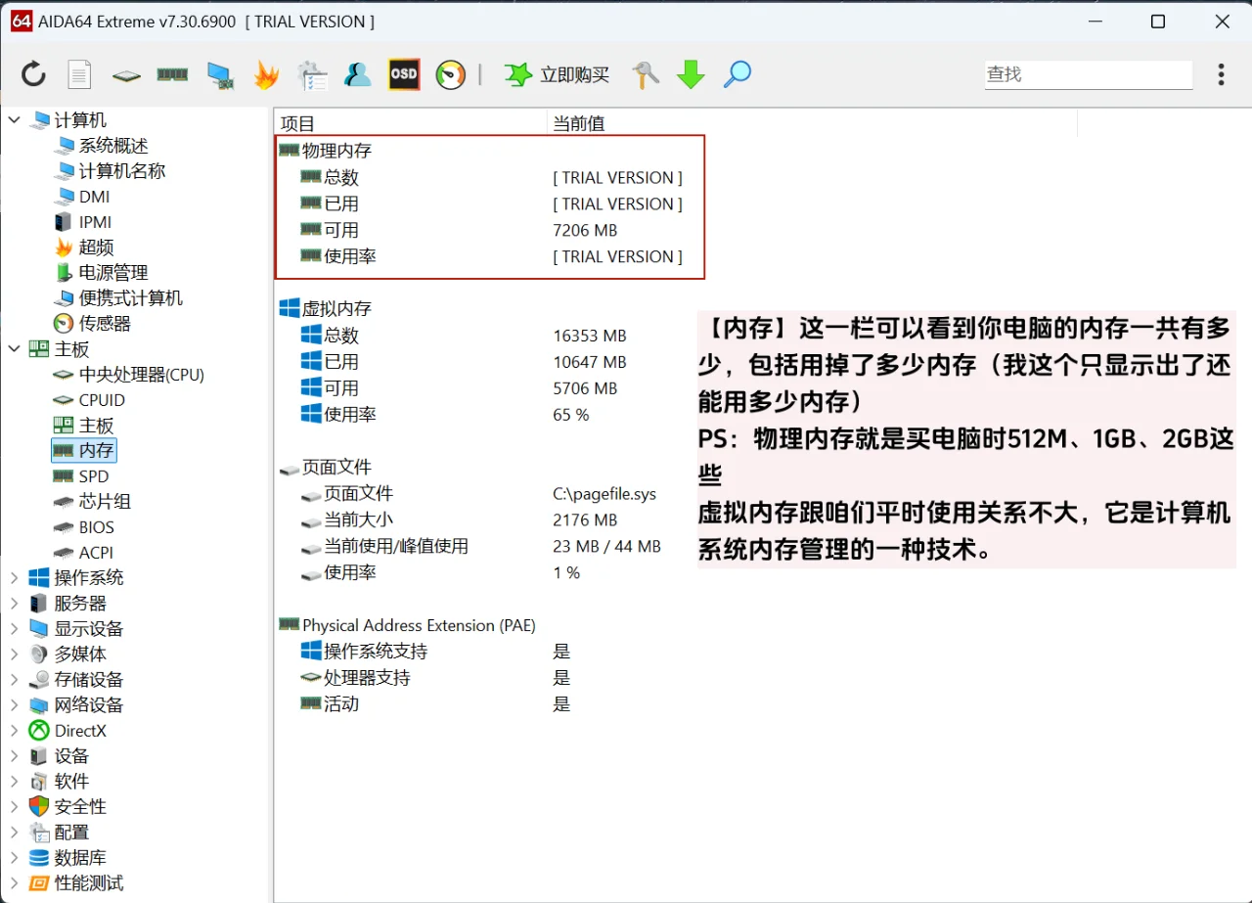Open the DMI tree item
1252x903 pixels.
tap(95, 197)
